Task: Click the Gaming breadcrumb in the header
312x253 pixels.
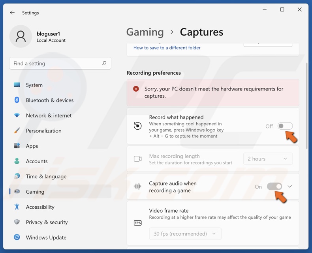Action: pyautogui.click(x=145, y=32)
